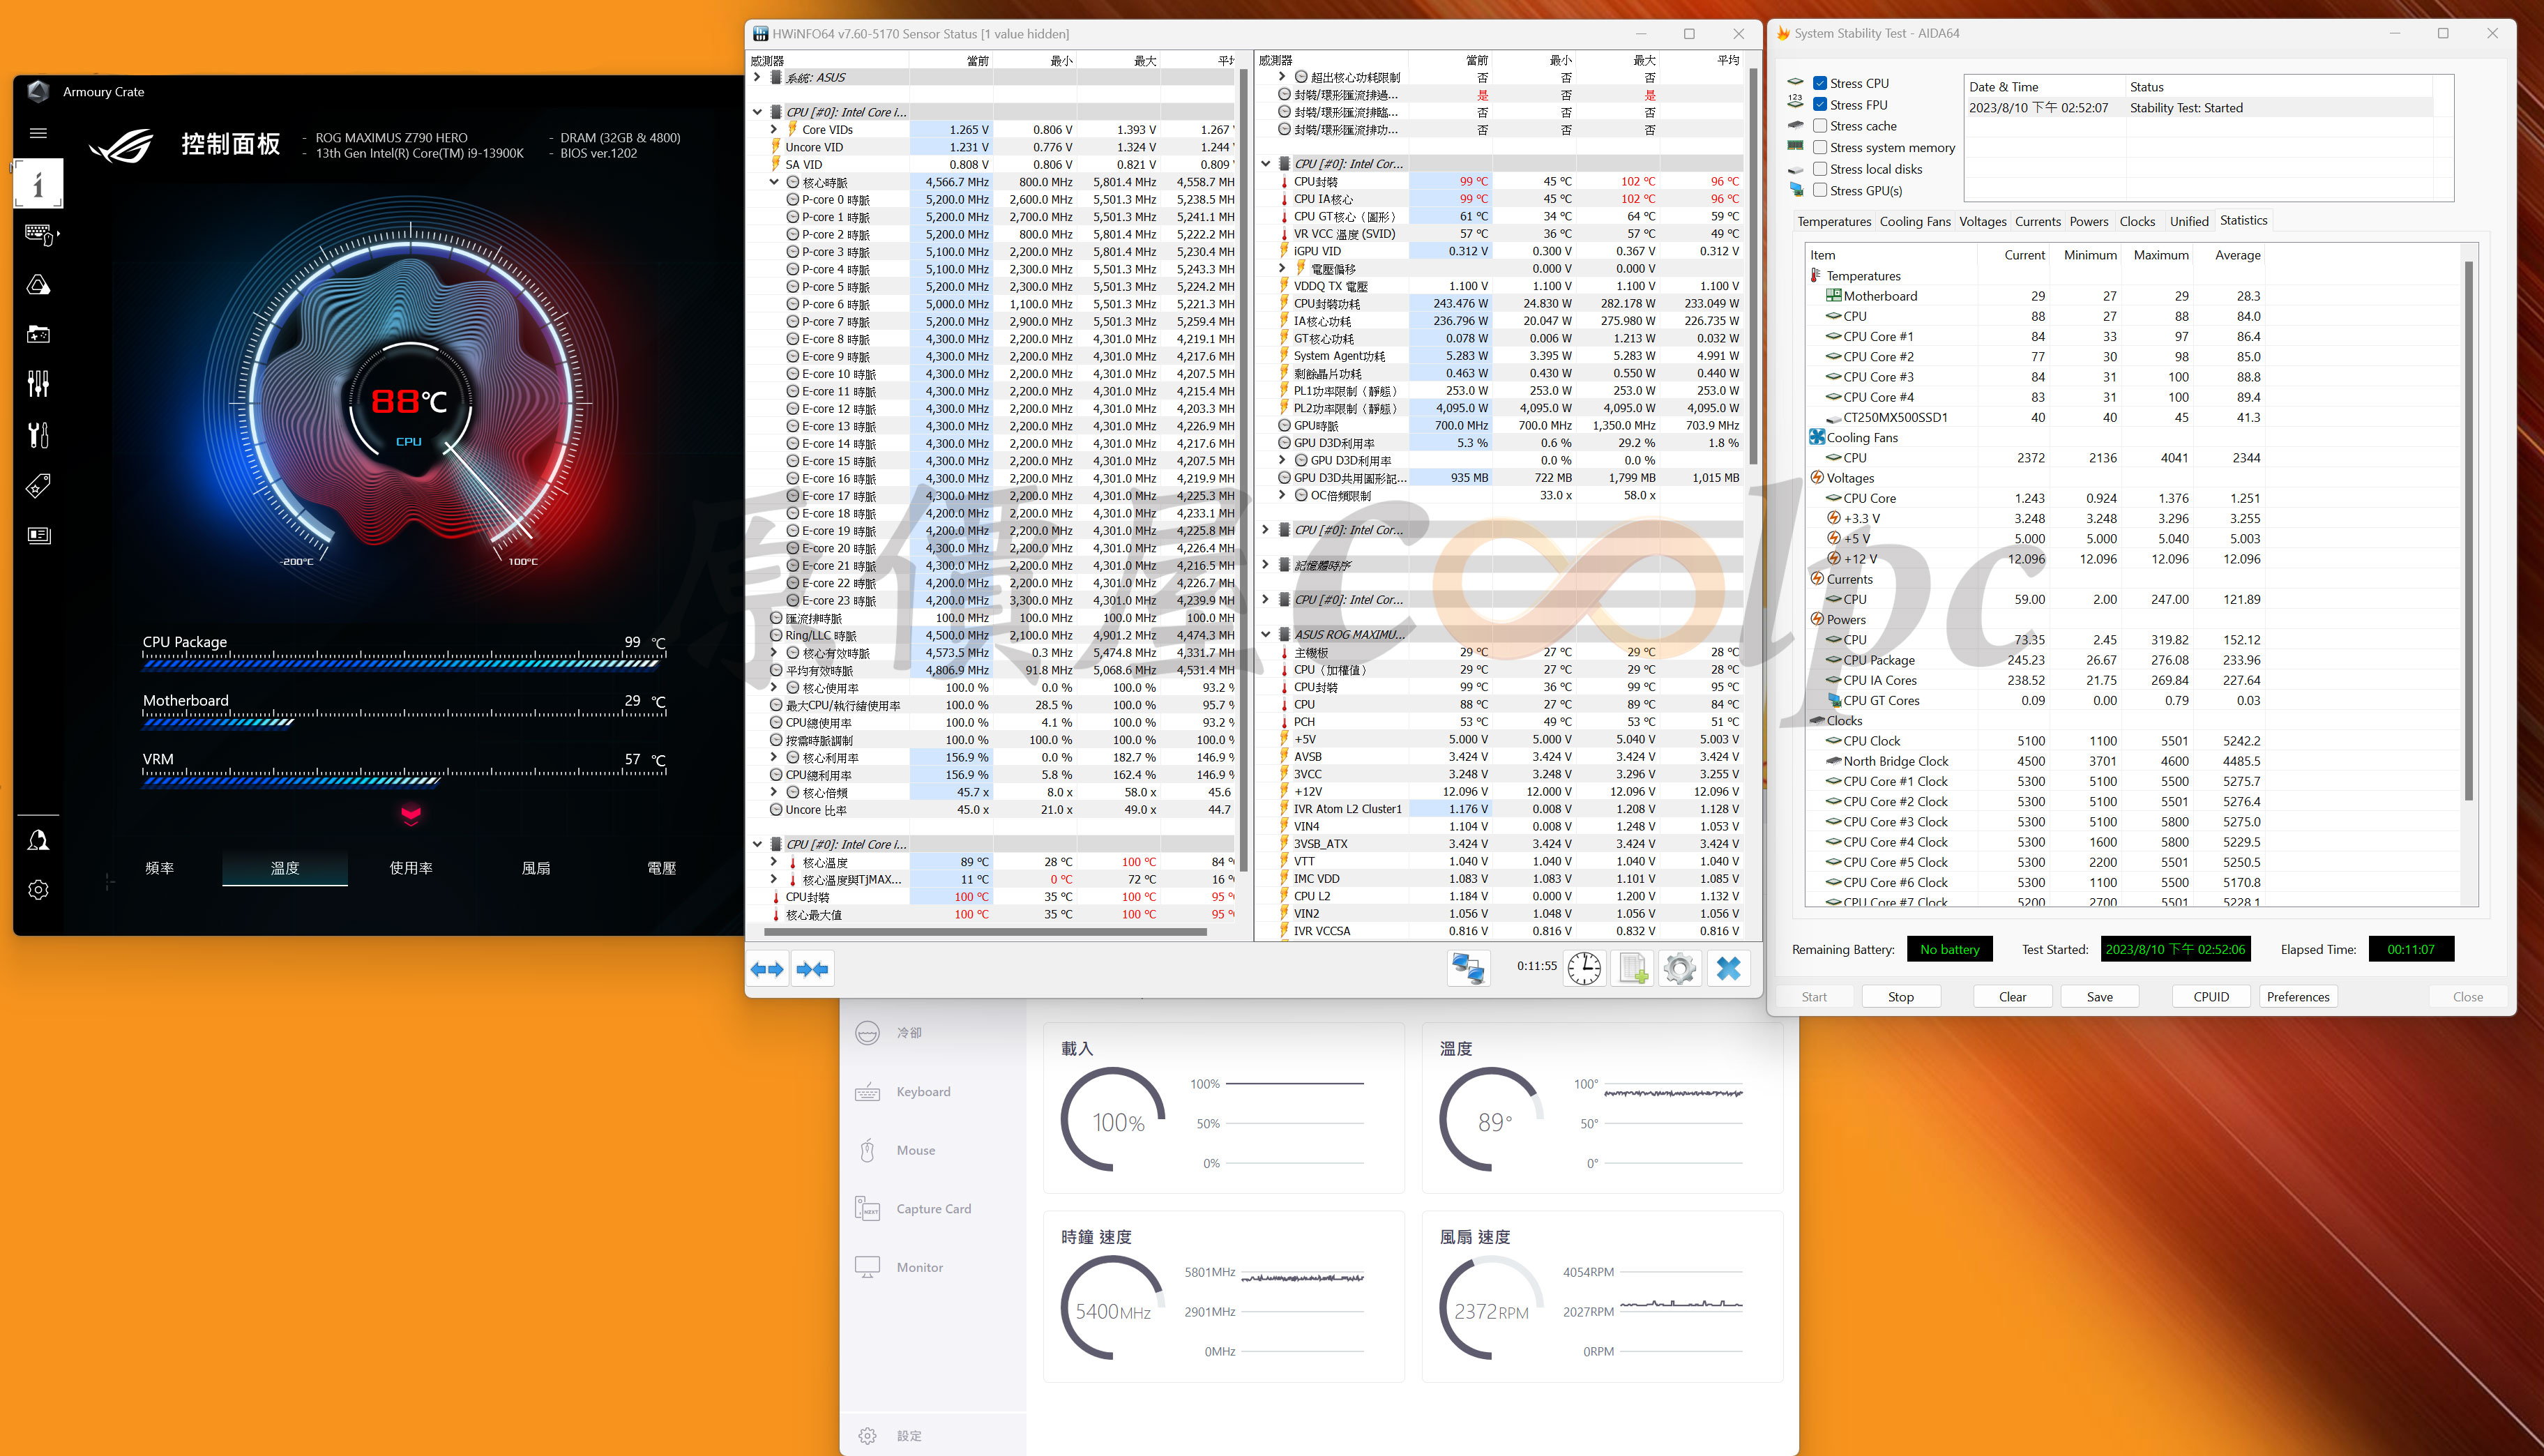Open HWiNFO sensor settings gear icon
Screen dimensions: 2544x1456
click(1680, 968)
